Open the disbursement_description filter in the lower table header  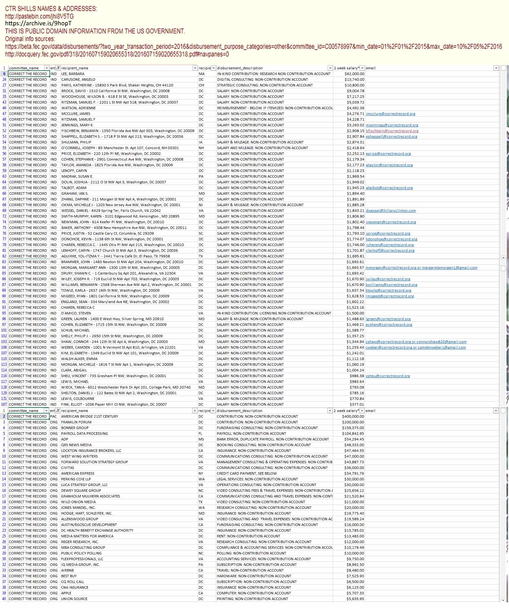[330, 411]
